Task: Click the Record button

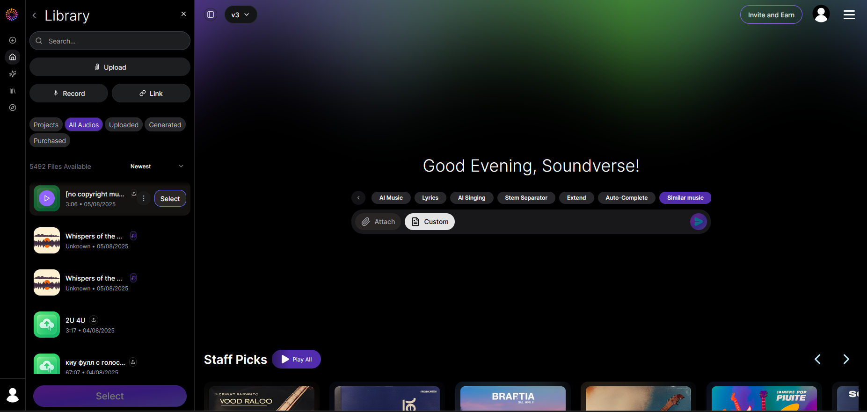Action: pos(69,93)
